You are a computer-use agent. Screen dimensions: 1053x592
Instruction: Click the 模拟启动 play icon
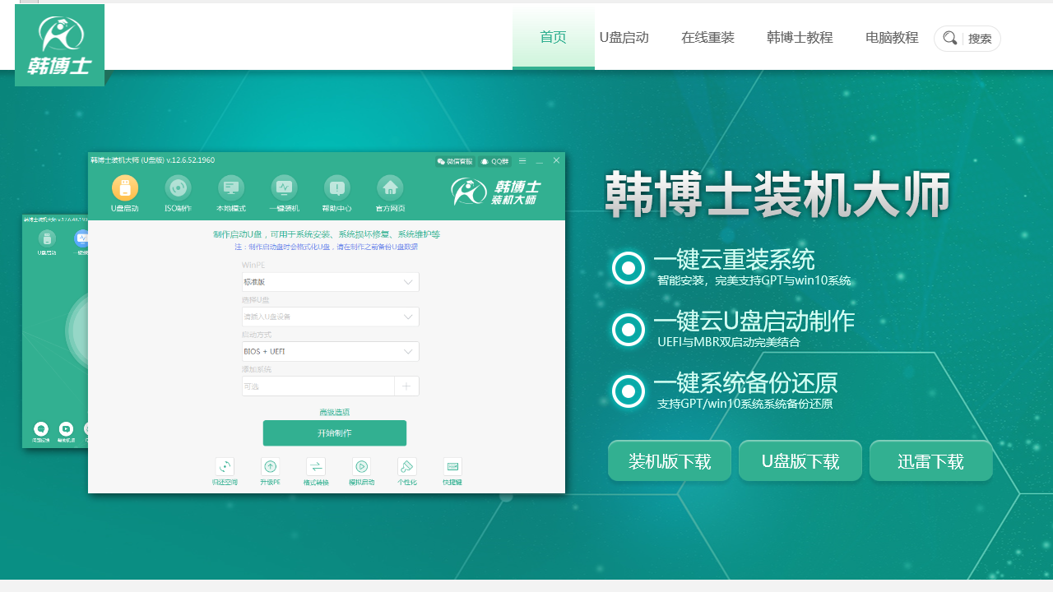pos(361,466)
